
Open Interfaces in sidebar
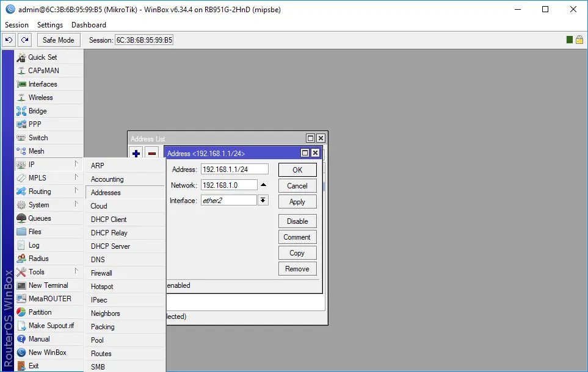pyautogui.click(x=49, y=84)
